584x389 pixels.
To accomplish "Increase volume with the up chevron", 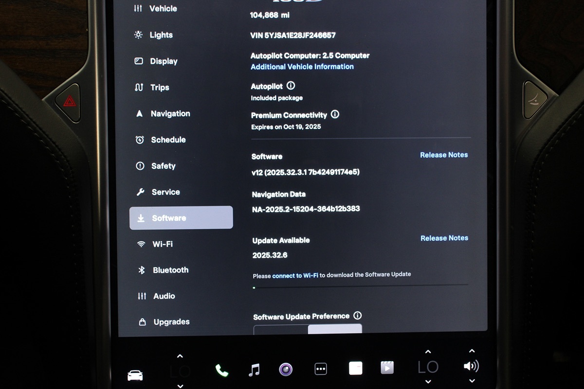I will tap(472, 351).
